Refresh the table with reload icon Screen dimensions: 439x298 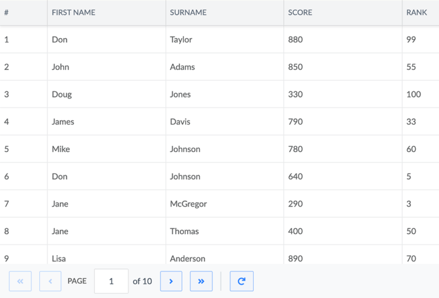[241, 281]
